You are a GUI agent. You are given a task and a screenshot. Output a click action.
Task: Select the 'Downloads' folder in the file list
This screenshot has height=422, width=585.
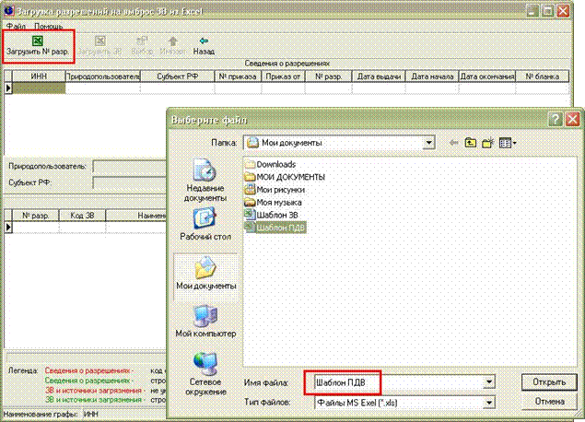[275, 164]
